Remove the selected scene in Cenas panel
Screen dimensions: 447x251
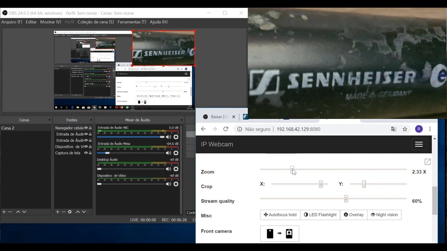(x=10, y=212)
